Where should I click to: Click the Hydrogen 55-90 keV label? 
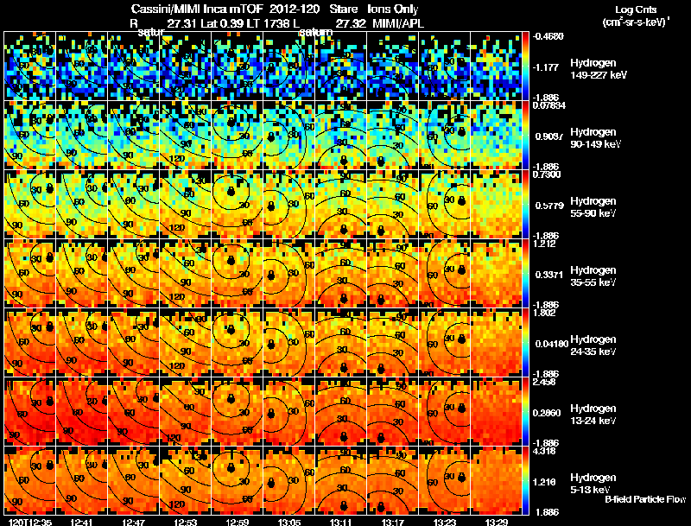(x=593, y=207)
